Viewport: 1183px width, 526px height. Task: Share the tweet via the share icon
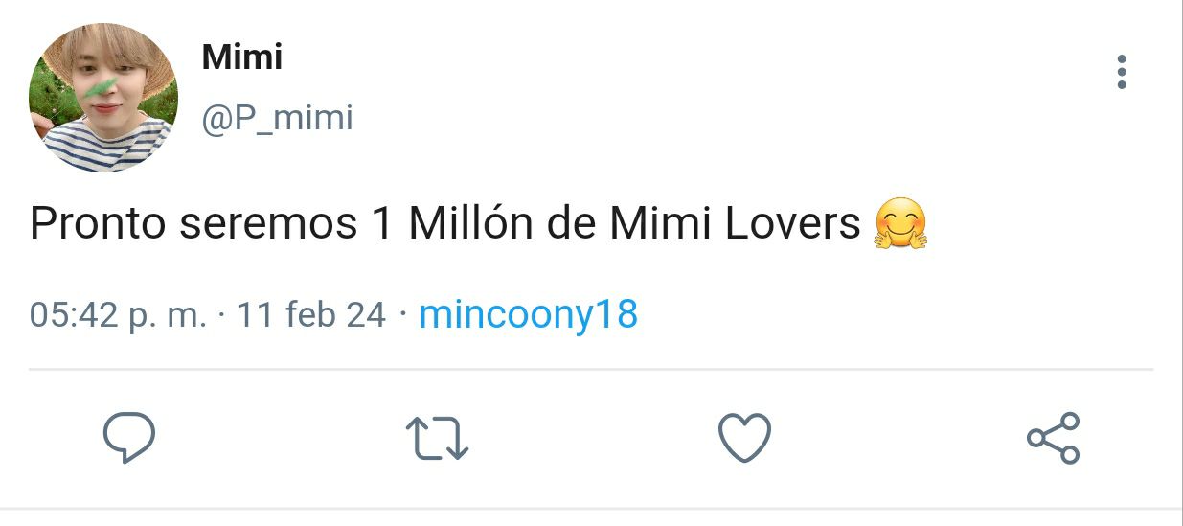pyautogui.click(x=1054, y=438)
